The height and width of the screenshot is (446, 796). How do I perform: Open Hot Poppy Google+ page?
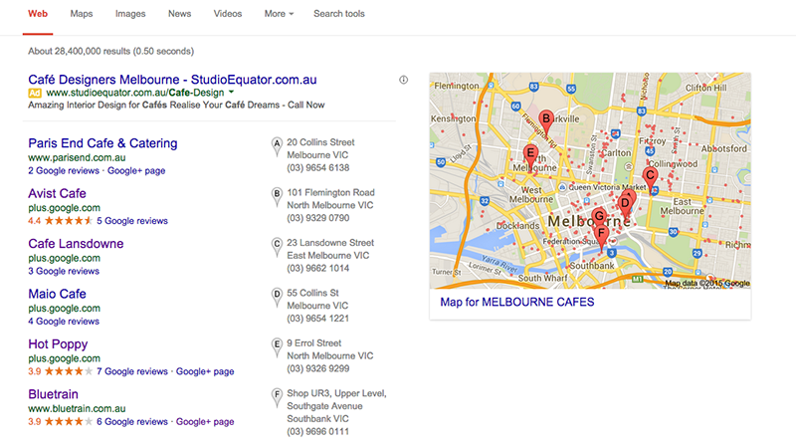[205, 371]
